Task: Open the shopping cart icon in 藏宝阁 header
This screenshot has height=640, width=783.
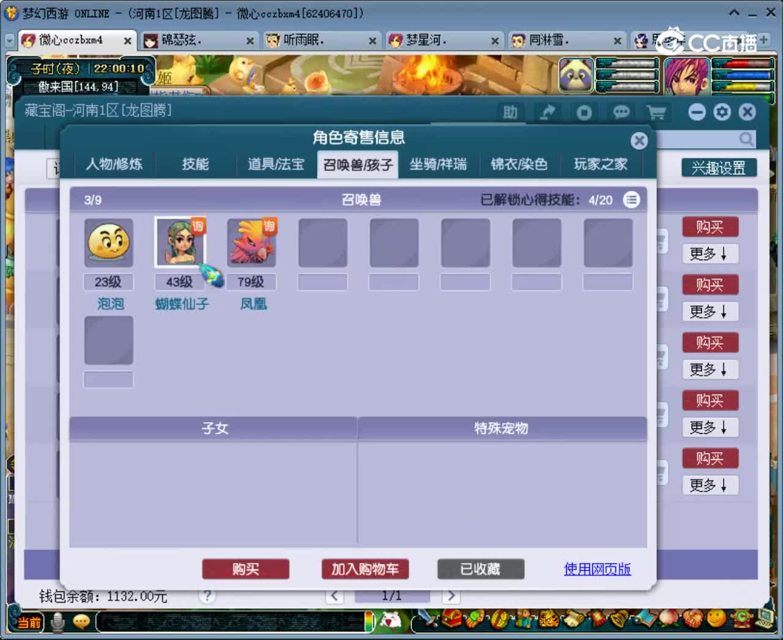Action: click(x=656, y=112)
